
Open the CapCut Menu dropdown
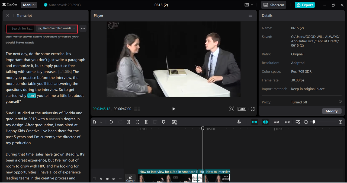[x=29, y=5]
